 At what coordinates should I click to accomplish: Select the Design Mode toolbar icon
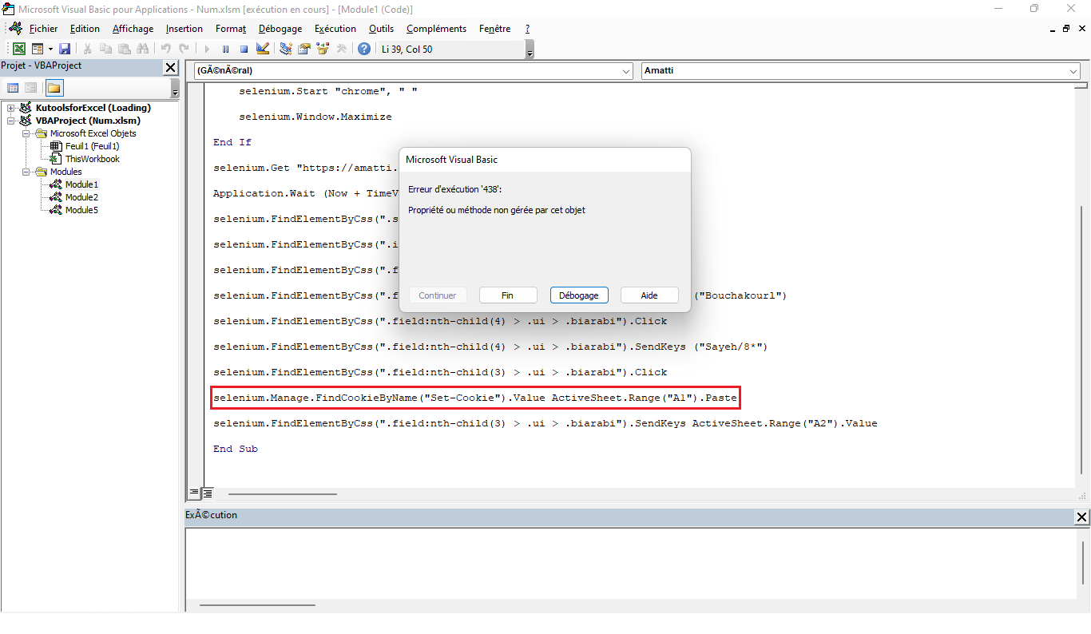coord(264,48)
